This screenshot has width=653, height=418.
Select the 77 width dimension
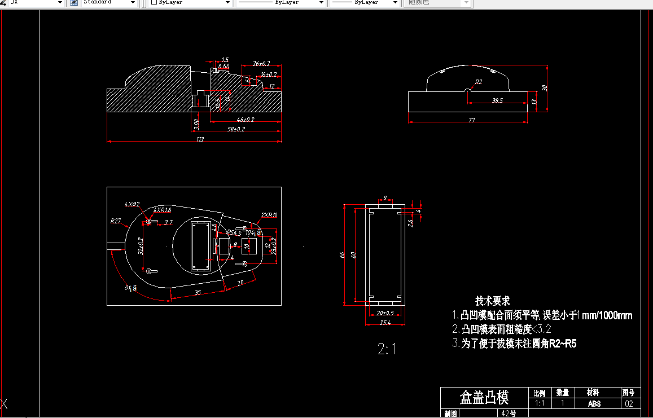471,120
